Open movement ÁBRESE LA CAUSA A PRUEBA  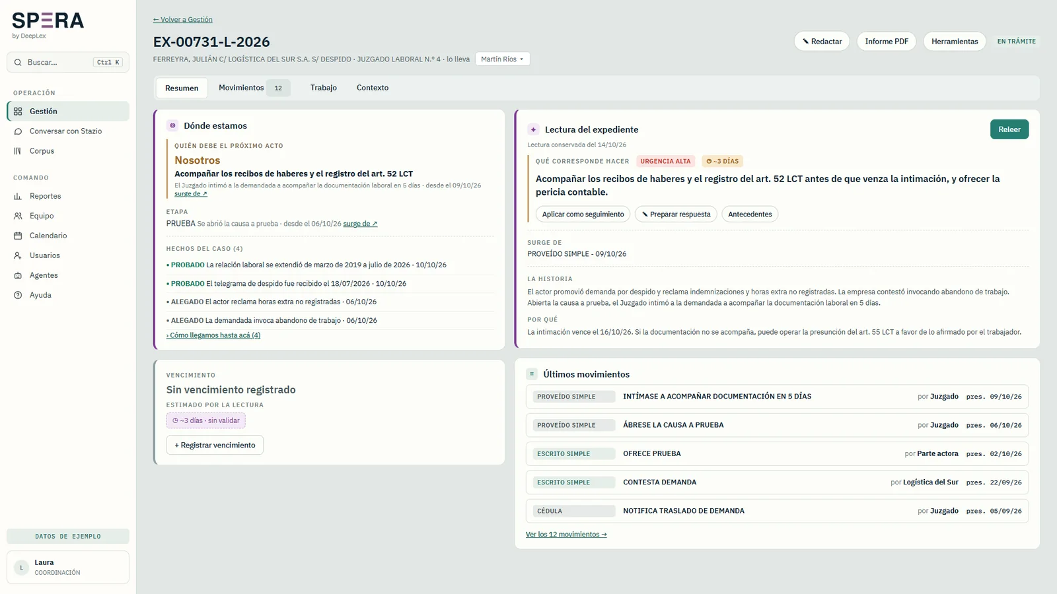pos(777,425)
